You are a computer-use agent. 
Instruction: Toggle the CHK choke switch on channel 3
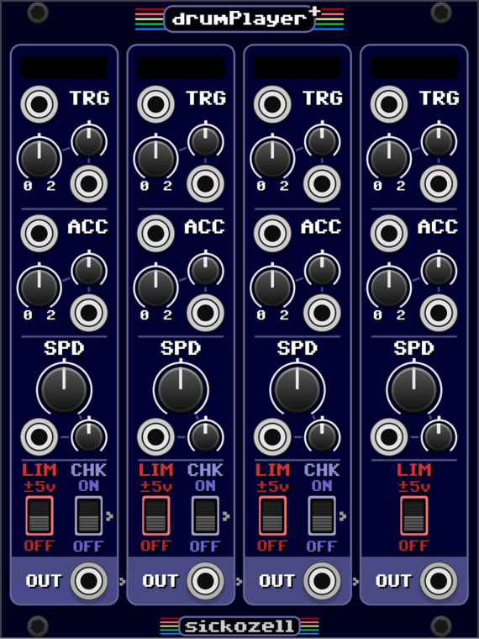click(x=321, y=516)
